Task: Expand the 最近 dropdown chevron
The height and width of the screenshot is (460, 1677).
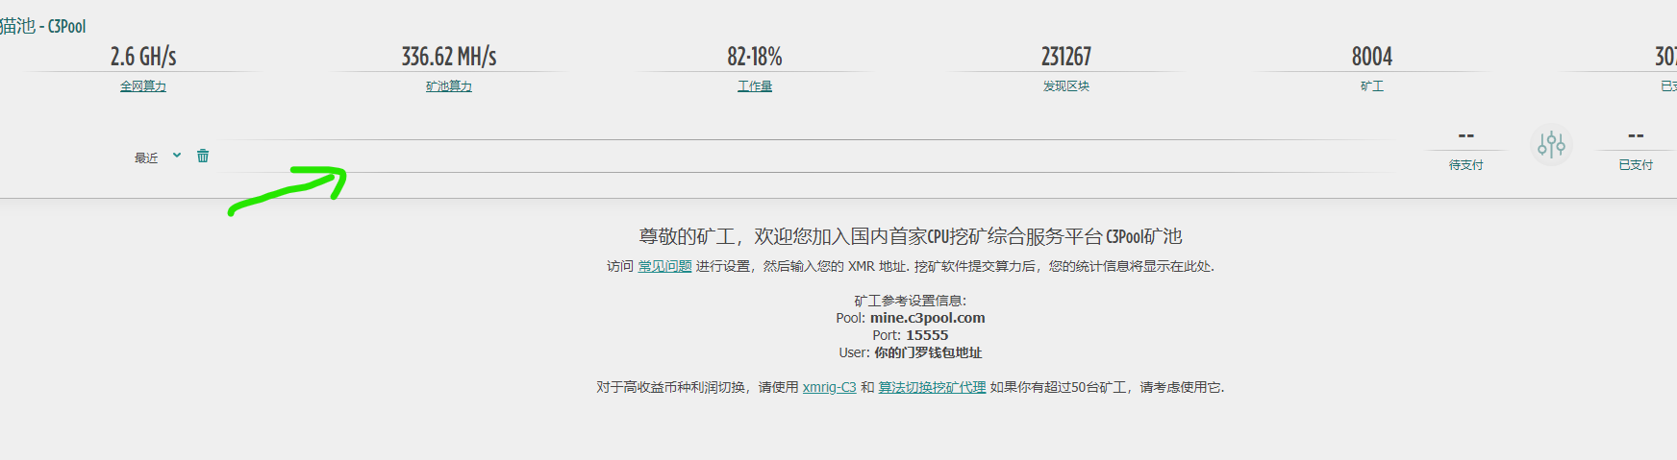Action: coord(177,156)
